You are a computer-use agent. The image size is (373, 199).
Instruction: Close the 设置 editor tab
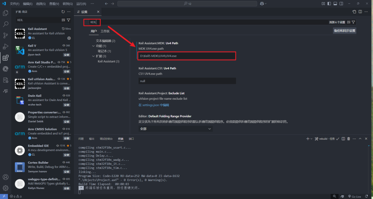98,12
